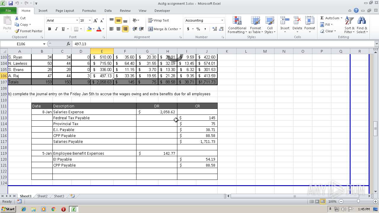This screenshot has height=213, width=379.
Task: Apply Percent Style format
Action: [x=198, y=29]
